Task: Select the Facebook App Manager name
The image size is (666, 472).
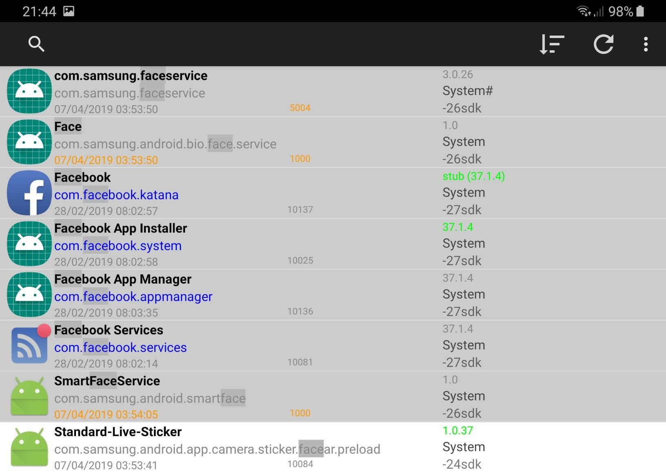Action: [x=123, y=279]
